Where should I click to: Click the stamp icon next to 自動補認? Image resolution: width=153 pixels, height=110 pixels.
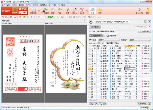(149, 104)
